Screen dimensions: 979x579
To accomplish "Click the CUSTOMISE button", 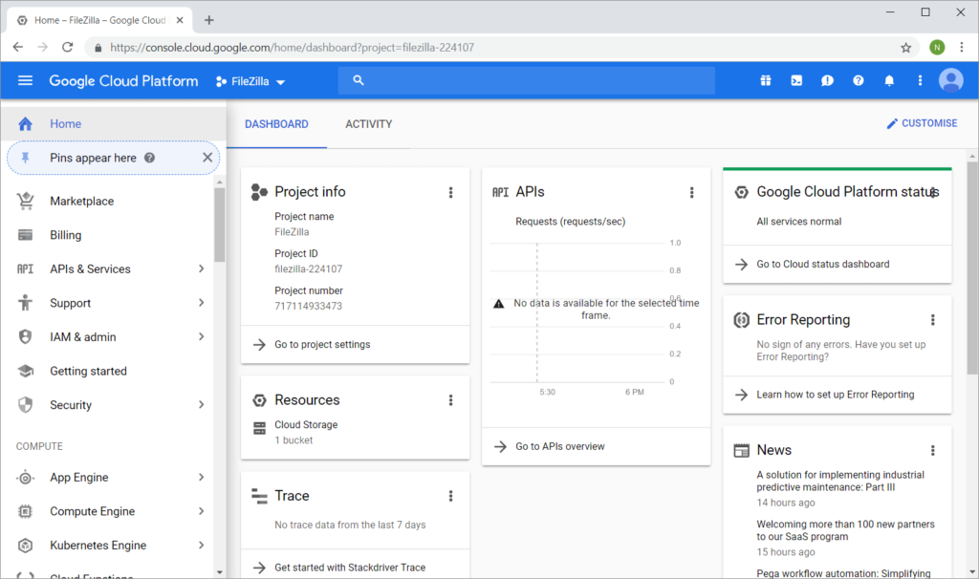I will 922,123.
